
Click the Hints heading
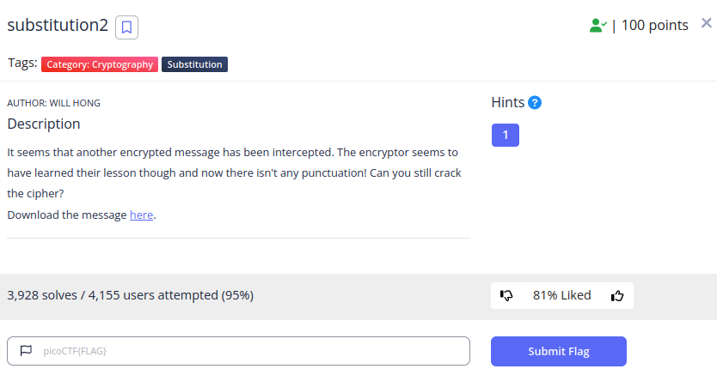point(507,103)
